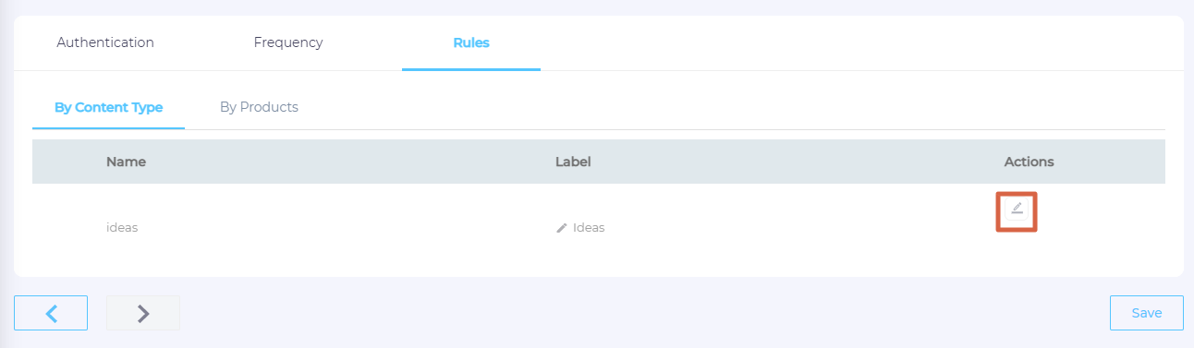1194x348 pixels.
Task: Click the red-outlined box around the edit icon
Action: [1017, 211]
